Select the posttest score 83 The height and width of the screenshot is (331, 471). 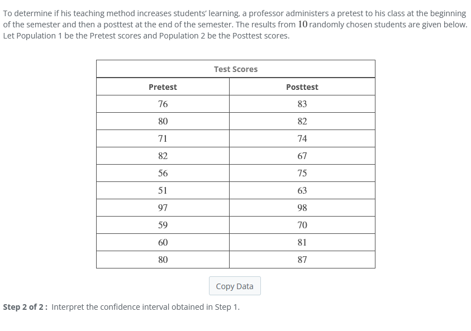coord(302,104)
